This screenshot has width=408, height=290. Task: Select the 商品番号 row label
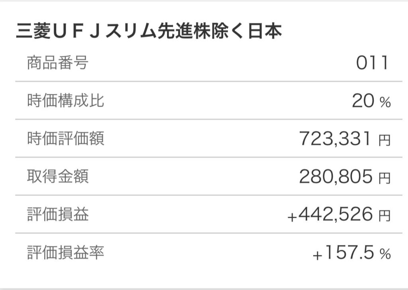pos(57,63)
